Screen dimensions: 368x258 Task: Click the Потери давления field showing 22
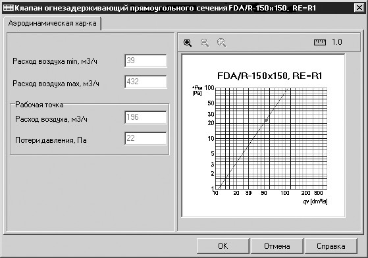145,138
